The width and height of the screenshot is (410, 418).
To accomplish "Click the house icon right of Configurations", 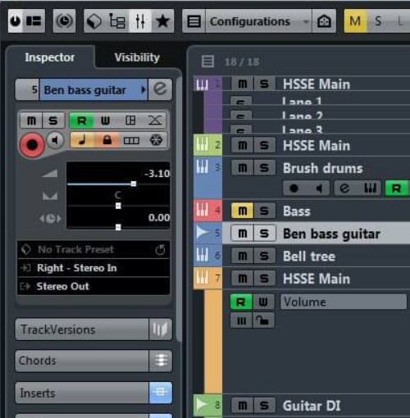I will point(324,21).
